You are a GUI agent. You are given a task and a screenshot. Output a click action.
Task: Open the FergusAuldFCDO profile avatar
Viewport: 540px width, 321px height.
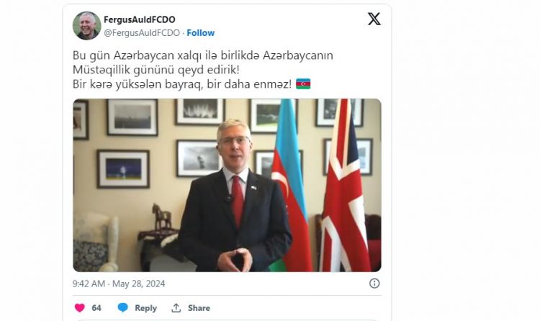coord(87,26)
